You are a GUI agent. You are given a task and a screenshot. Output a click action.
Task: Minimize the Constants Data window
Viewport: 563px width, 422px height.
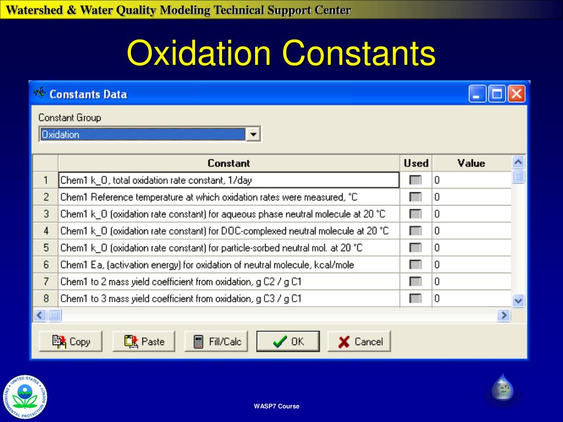pyautogui.click(x=477, y=94)
